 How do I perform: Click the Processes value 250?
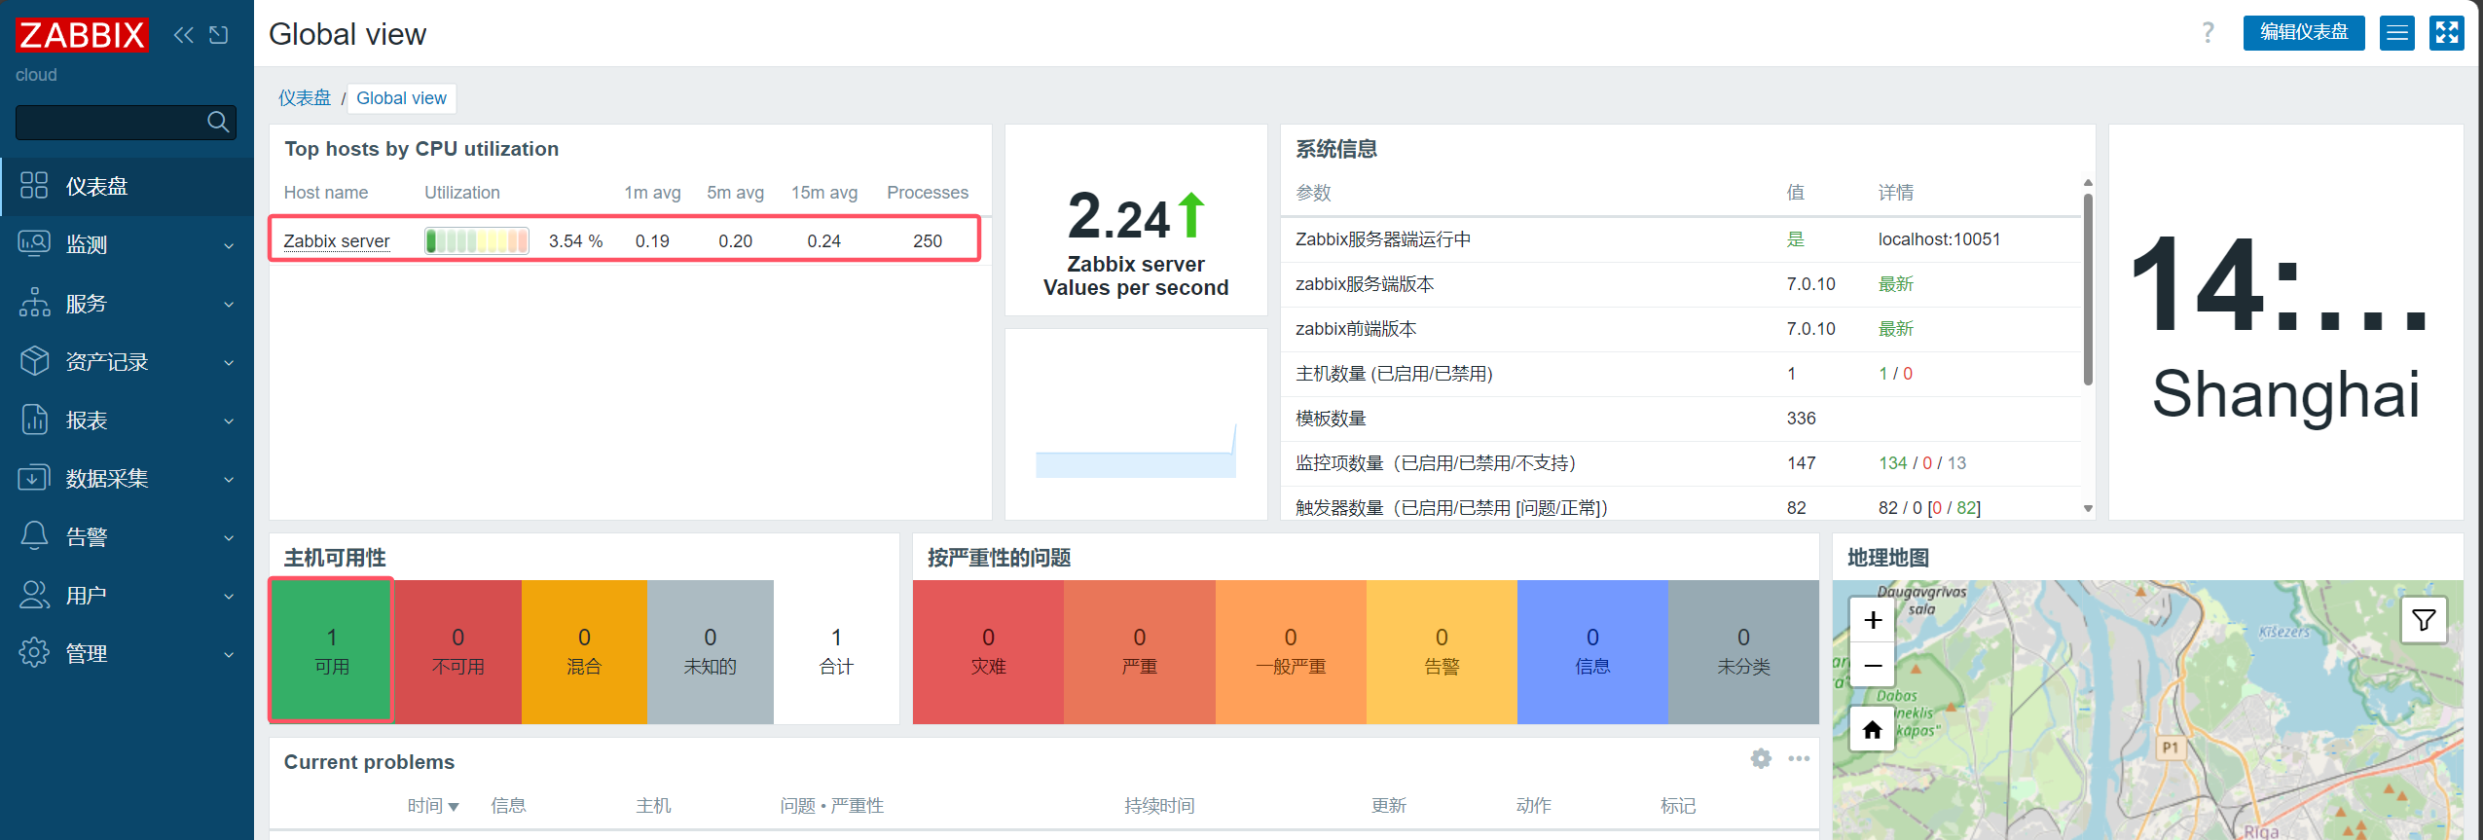coord(928,241)
